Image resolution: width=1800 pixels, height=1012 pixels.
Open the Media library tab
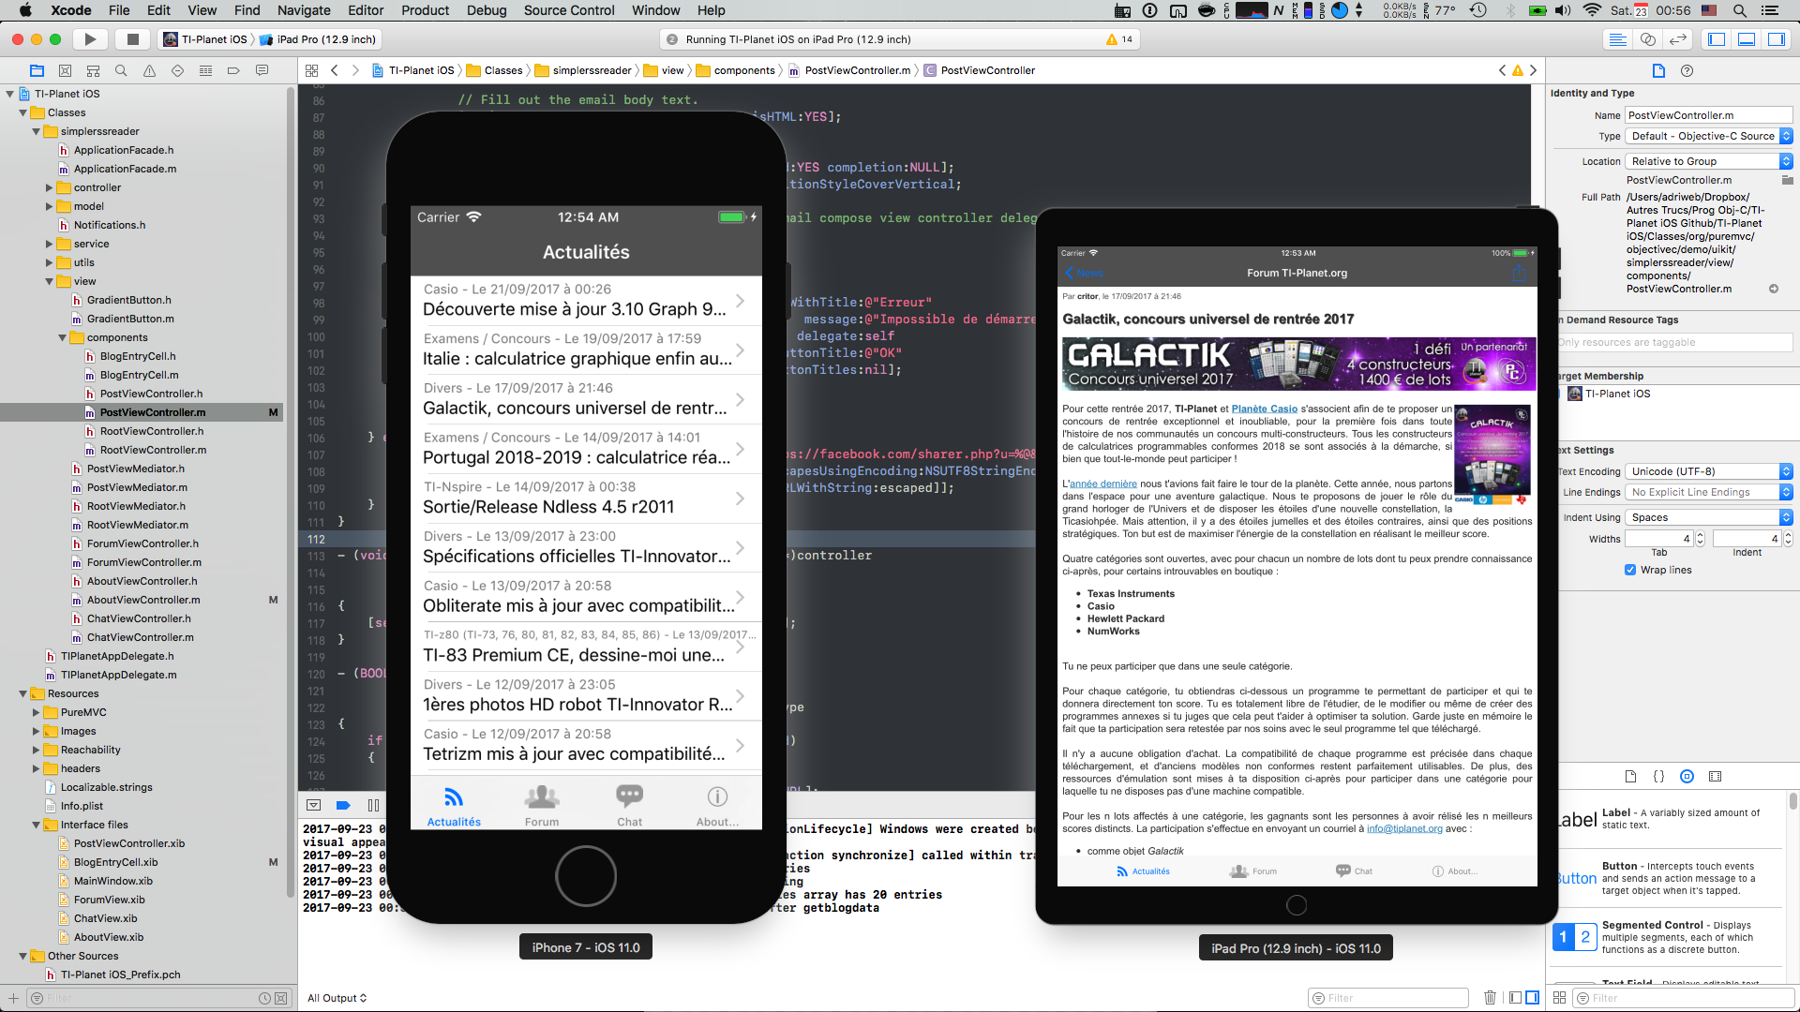pos(1715,776)
